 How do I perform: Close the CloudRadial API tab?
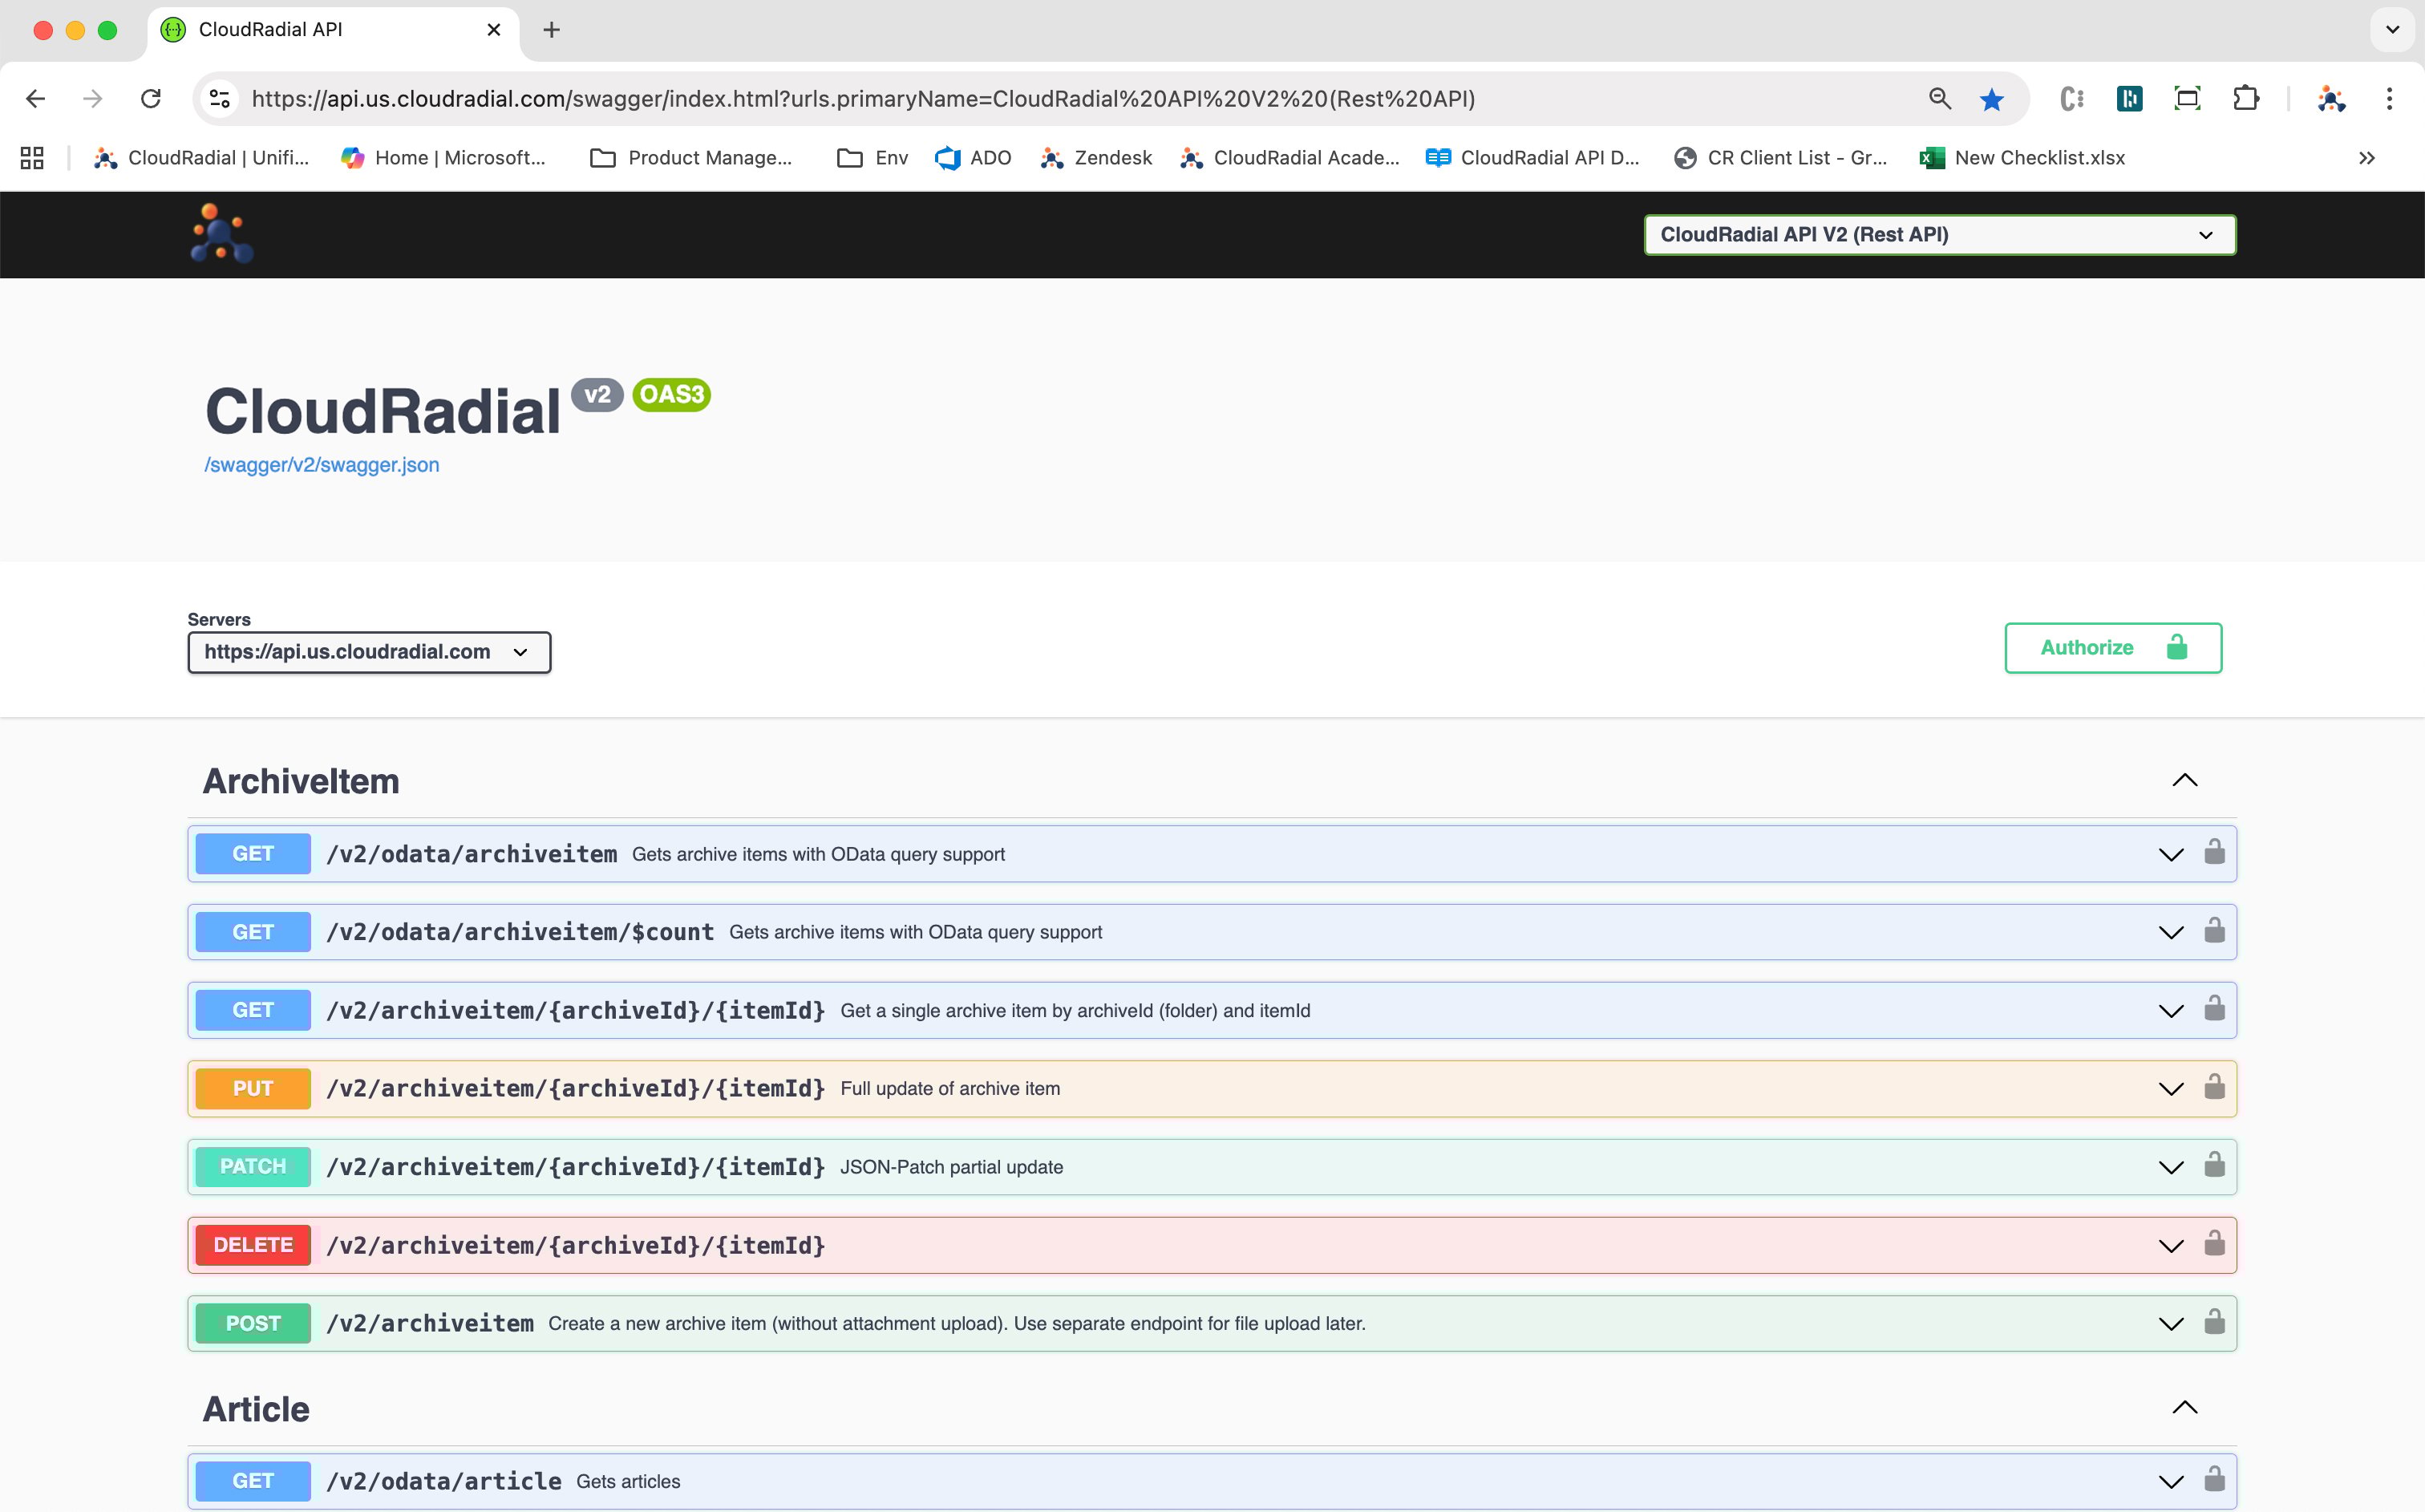[494, 30]
